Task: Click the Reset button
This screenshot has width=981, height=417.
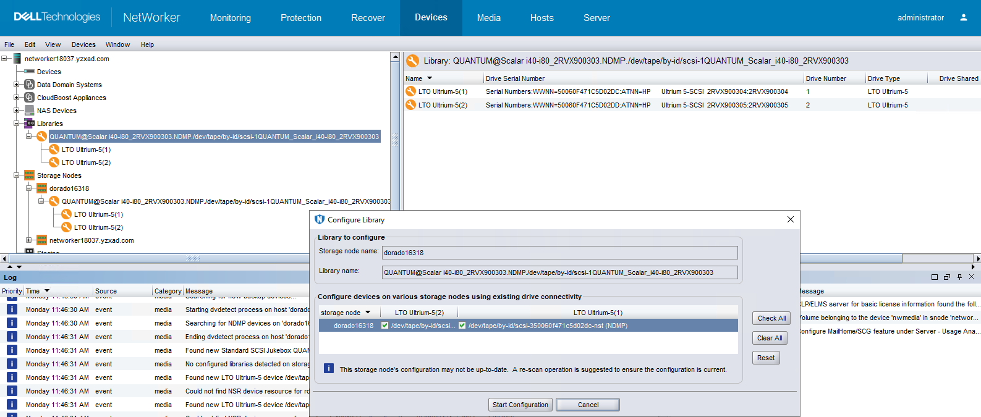Action: point(766,358)
